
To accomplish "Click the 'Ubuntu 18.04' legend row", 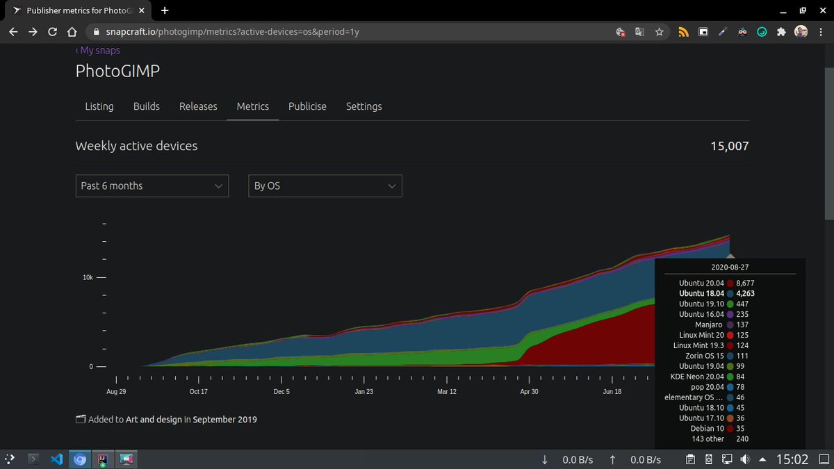I will pos(717,293).
